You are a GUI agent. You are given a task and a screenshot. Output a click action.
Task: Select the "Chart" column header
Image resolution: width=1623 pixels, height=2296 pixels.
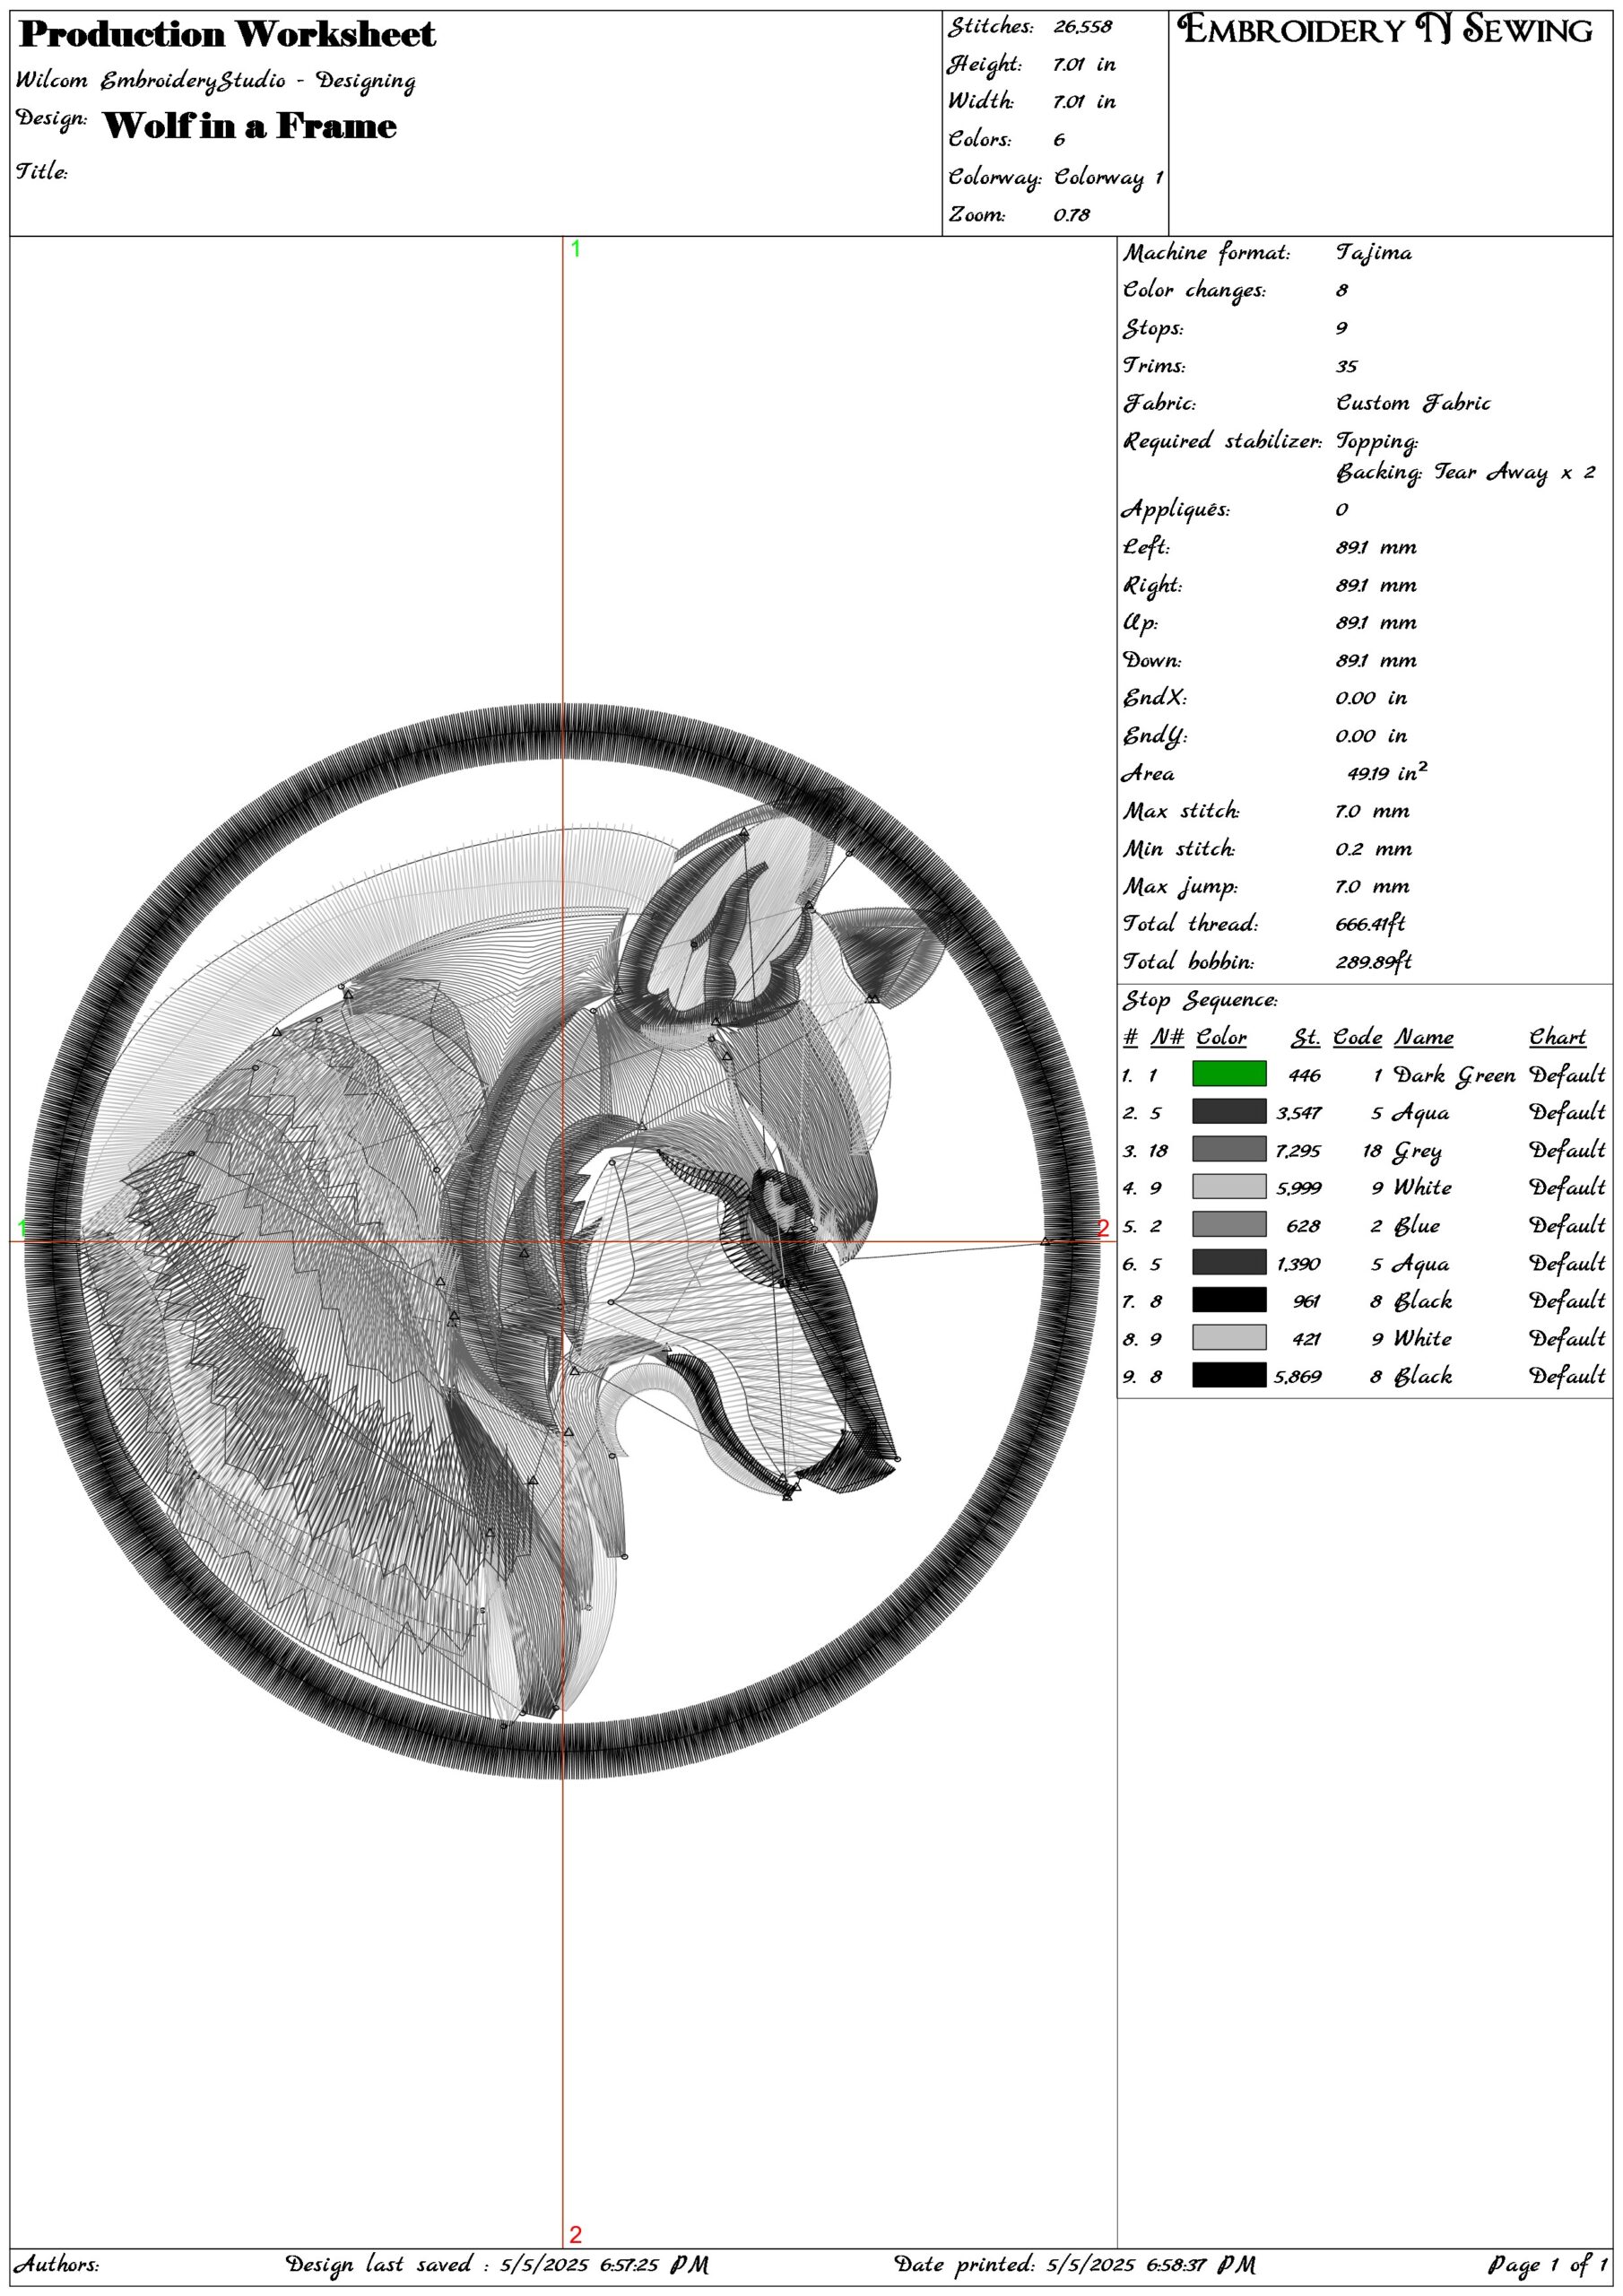(x=1557, y=1037)
